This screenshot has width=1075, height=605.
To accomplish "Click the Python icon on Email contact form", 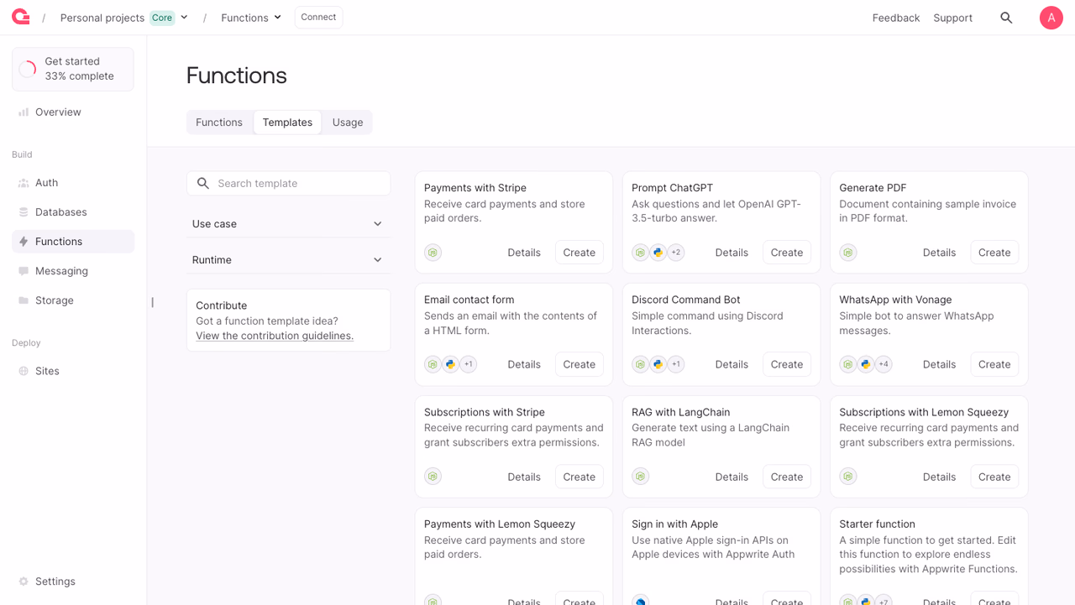I will click(x=450, y=364).
